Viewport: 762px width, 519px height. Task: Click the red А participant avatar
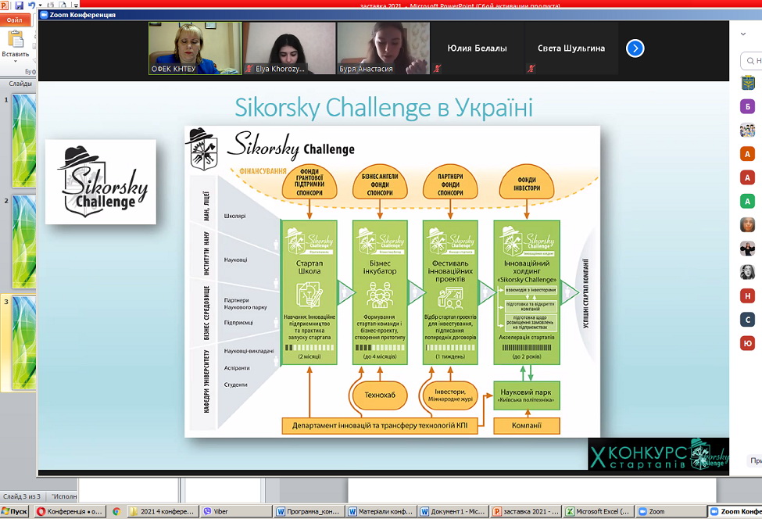tap(747, 177)
